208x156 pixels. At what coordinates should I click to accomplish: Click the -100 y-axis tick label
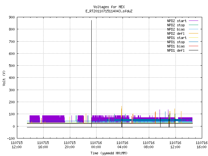[x=11, y=138]
